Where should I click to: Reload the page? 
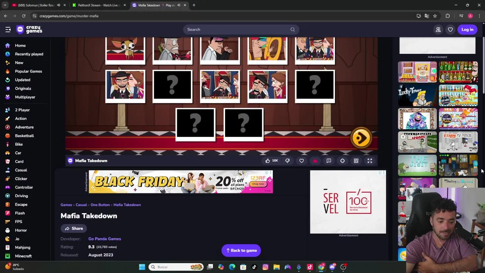(x=23, y=16)
